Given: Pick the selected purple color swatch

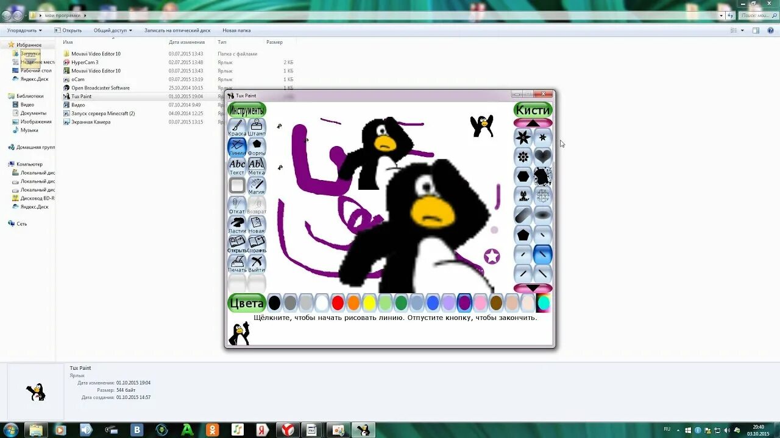Looking at the screenshot, I should tap(464, 303).
